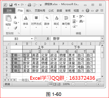Click the Select All corner button
This screenshot has height=98, width=109.
coord(7,44)
